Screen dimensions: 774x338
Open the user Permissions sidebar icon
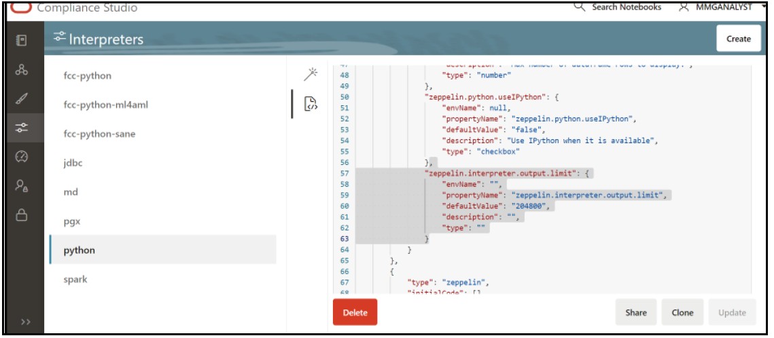coord(22,186)
